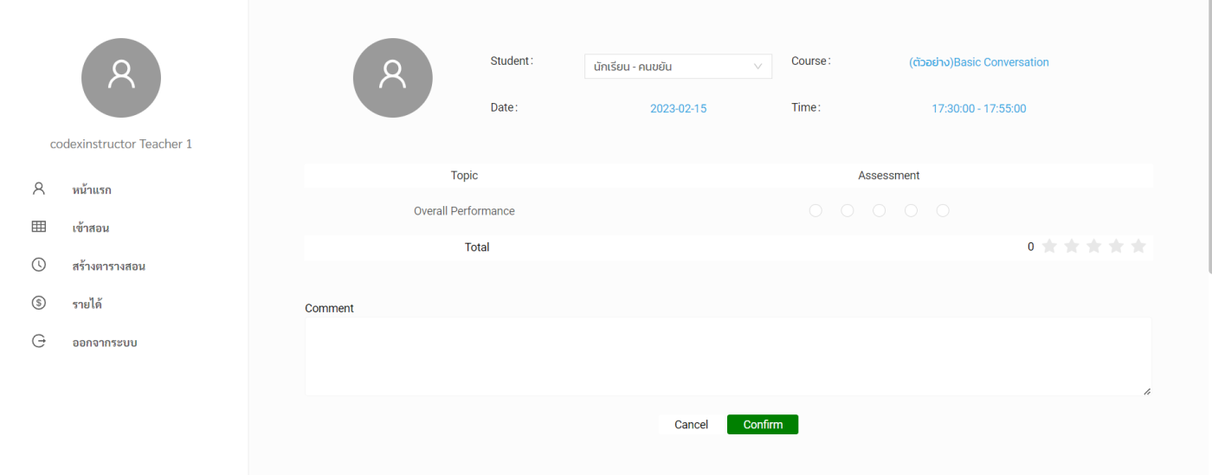Click the Cancel button
This screenshot has height=475, width=1212.
click(x=691, y=425)
